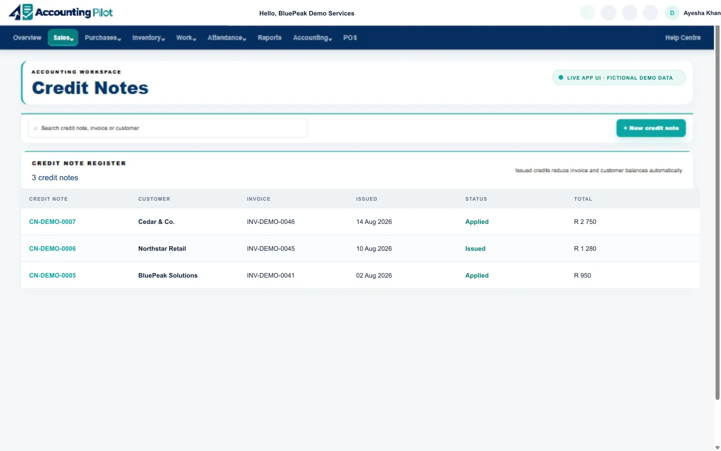721x451 pixels.
Task: Open the user avatar D
Action: tap(672, 13)
